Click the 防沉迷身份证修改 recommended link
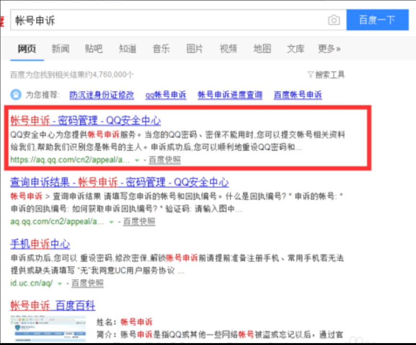Screen dimensions: 416x345 point(100,95)
